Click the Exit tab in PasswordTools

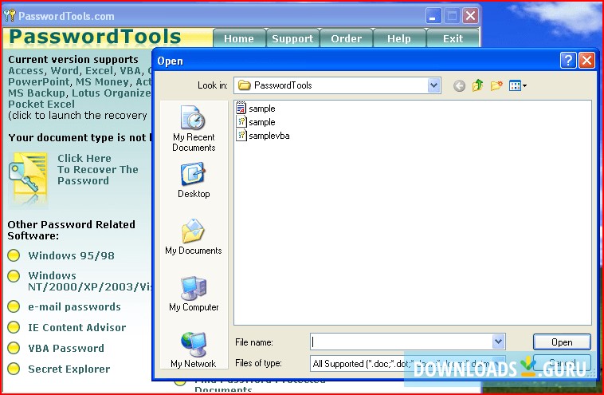click(453, 38)
